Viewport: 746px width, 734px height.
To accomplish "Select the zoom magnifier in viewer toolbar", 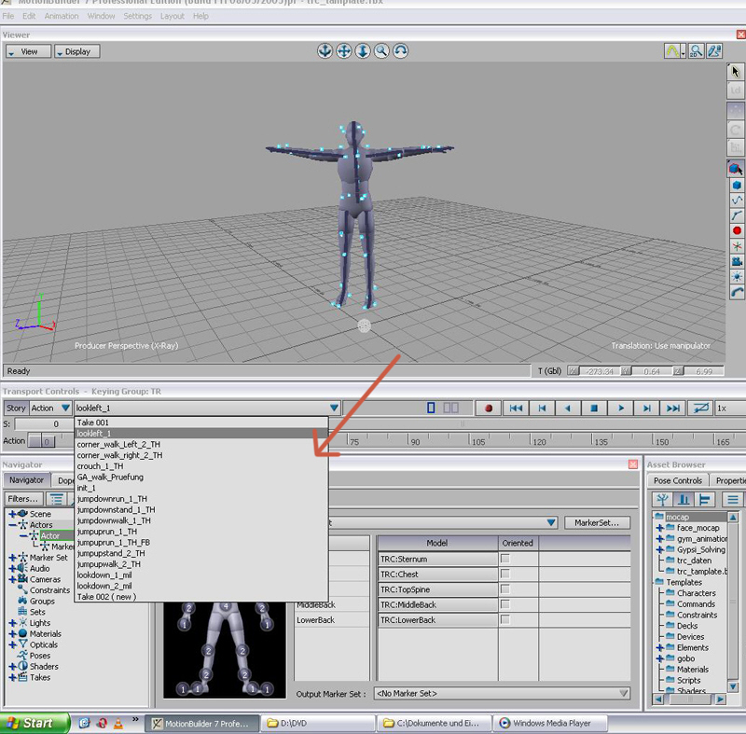I will click(381, 51).
